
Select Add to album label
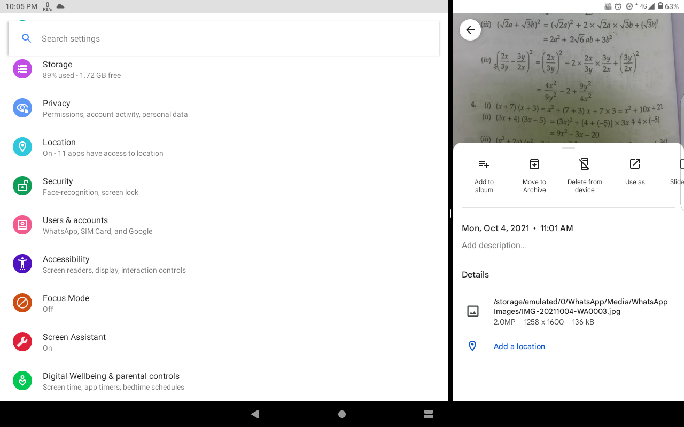(x=484, y=186)
